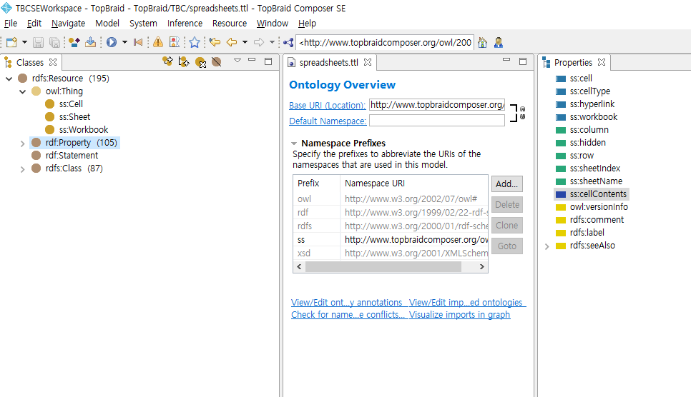Click the Save icon in toolbar
691x397 pixels.
click(x=39, y=42)
